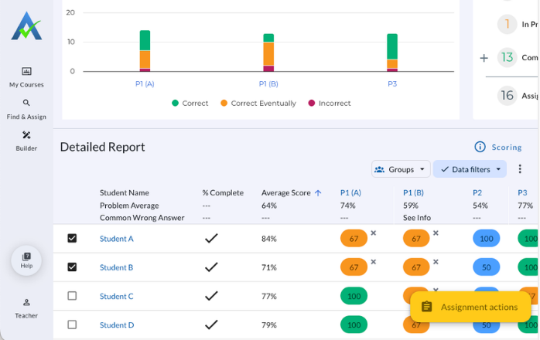Open the three-dot more options menu

click(520, 169)
